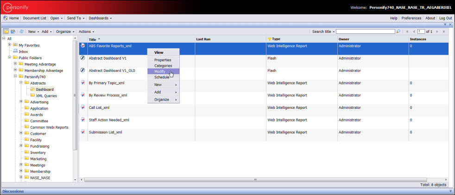455x195 pixels.
Task: Pin the workspace panel header
Action: [x=445, y=25]
